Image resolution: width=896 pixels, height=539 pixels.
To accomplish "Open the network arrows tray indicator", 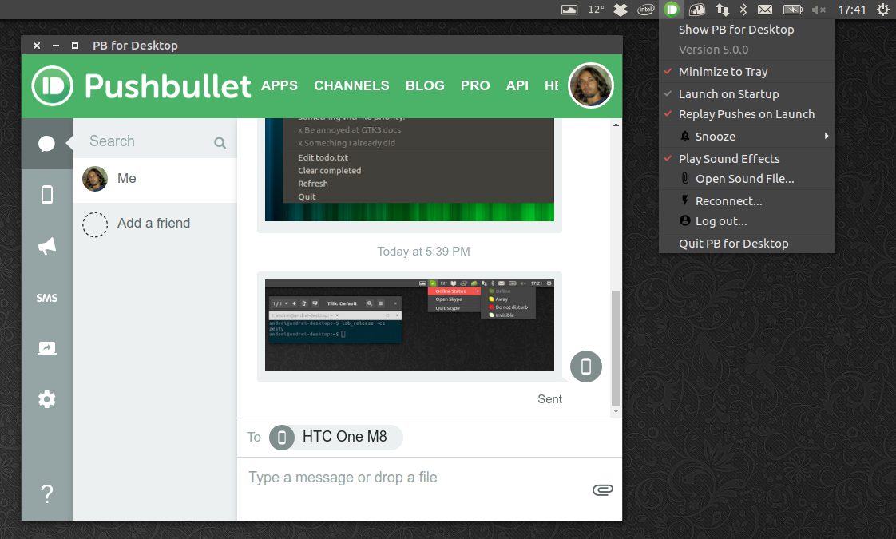I will coord(722,9).
